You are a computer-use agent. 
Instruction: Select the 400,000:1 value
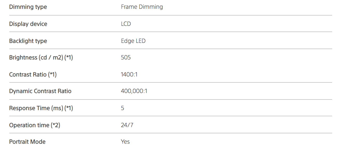click(x=134, y=91)
